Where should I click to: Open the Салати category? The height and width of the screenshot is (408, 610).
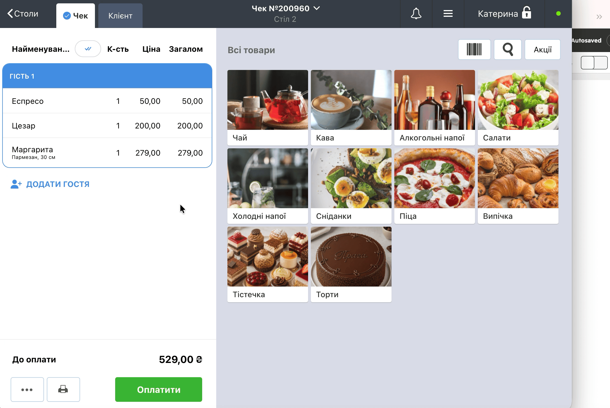518,107
